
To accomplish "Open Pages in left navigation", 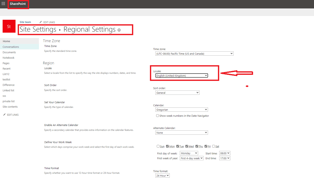I will pos(6,63).
